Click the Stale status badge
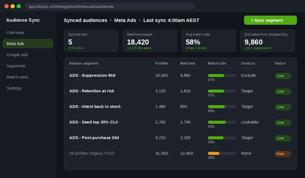This screenshot has height=178, width=305. (283, 154)
